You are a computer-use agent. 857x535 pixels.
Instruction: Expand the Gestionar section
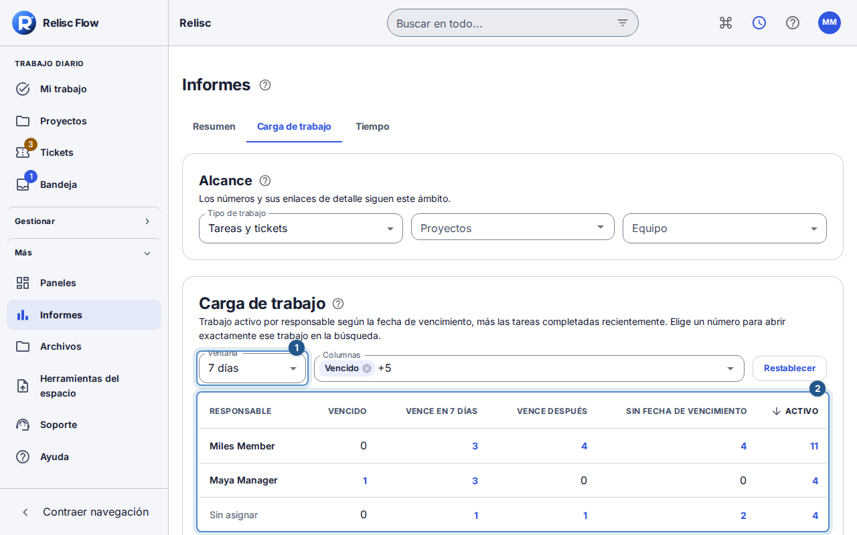pos(84,221)
